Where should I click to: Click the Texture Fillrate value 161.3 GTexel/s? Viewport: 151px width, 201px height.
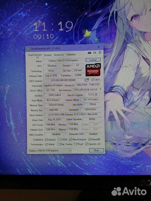[91, 99]
